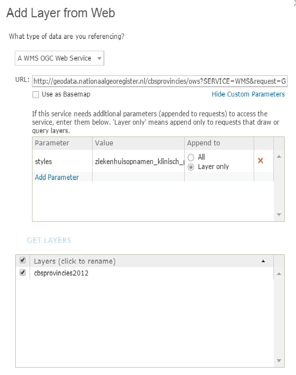This screenshot has height=375, width=296.
Task: Toggle the select-all layers header checkbox
Action: (23, 261)
